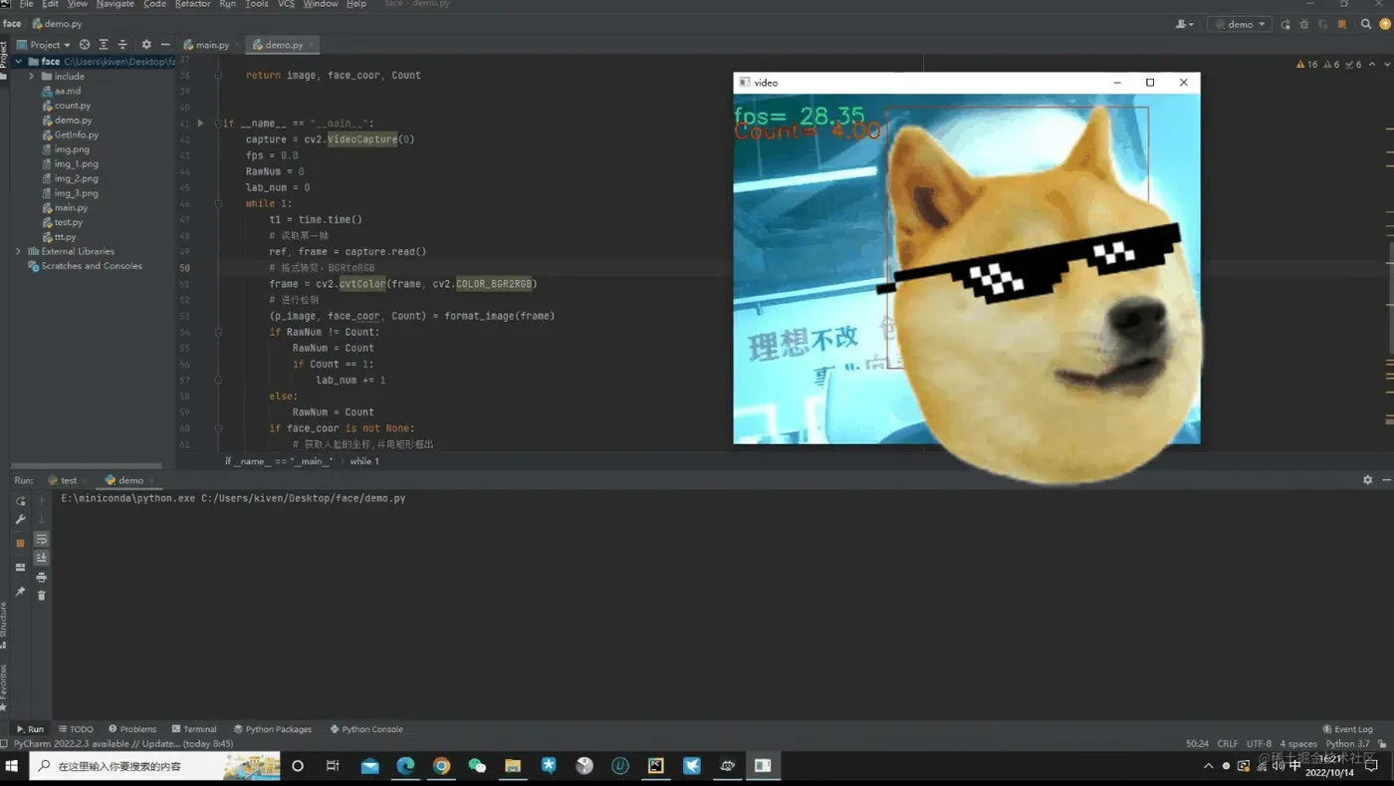Open the Python Console tool window

pos(366,729)
